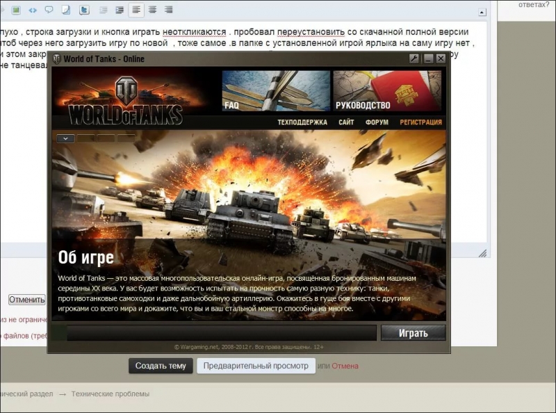Click the World of Tanks shield icon in title bar

click(57, 59)
